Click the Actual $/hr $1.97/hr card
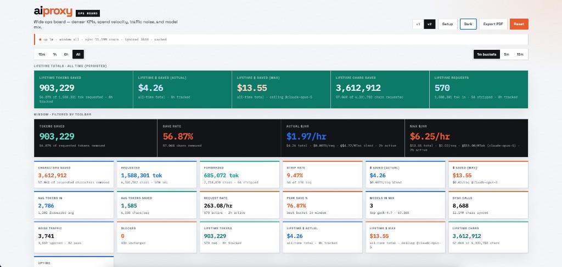Viewport: 562px width, 267px height. click(x=342, y=138)
